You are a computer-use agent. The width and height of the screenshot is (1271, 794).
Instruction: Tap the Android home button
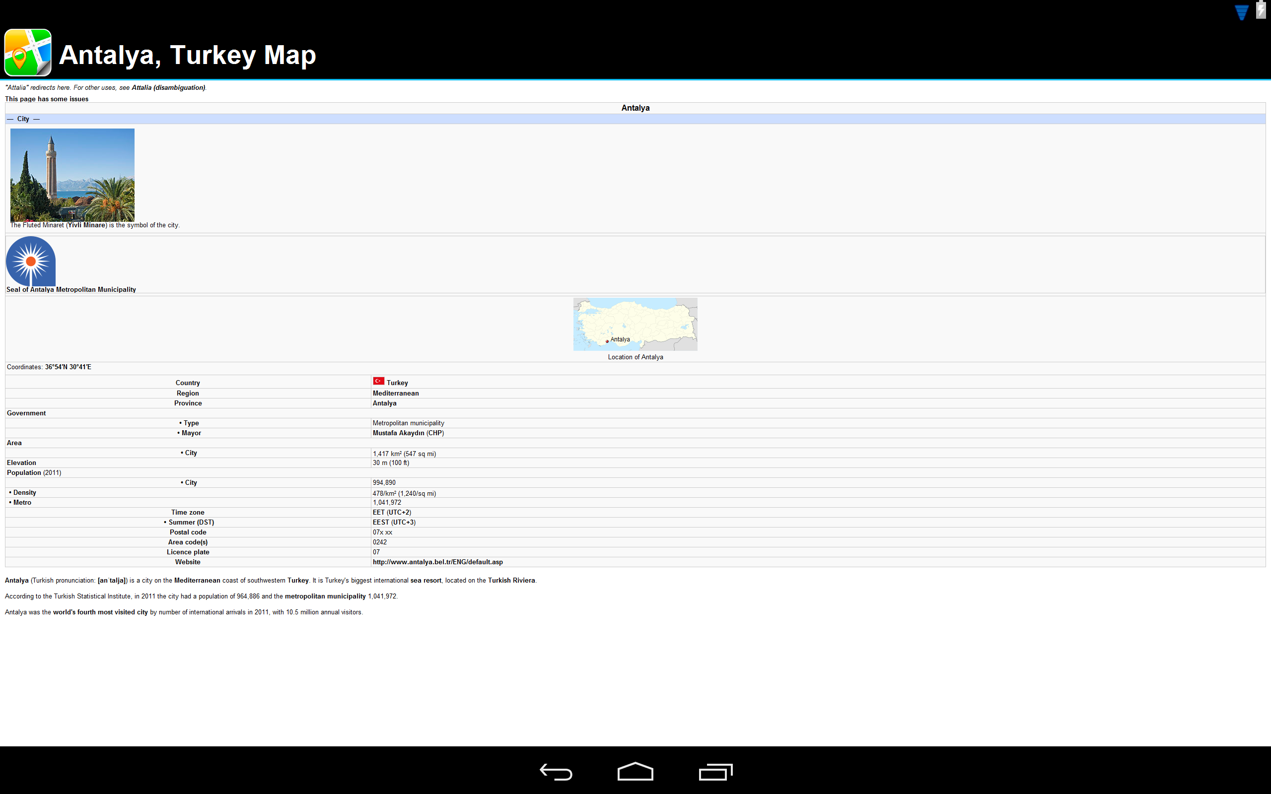(x=635, y=771)
